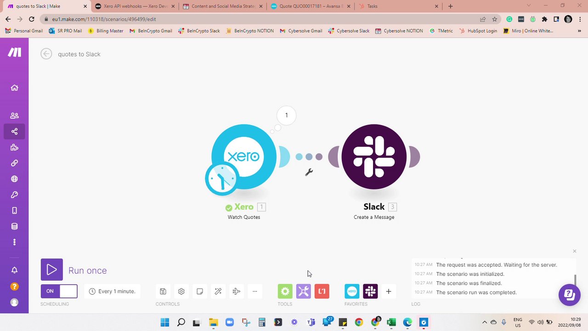The height and width of the screenshot is (331, 588).
Task: Click the Run once play button
Action: coord(52,270)
